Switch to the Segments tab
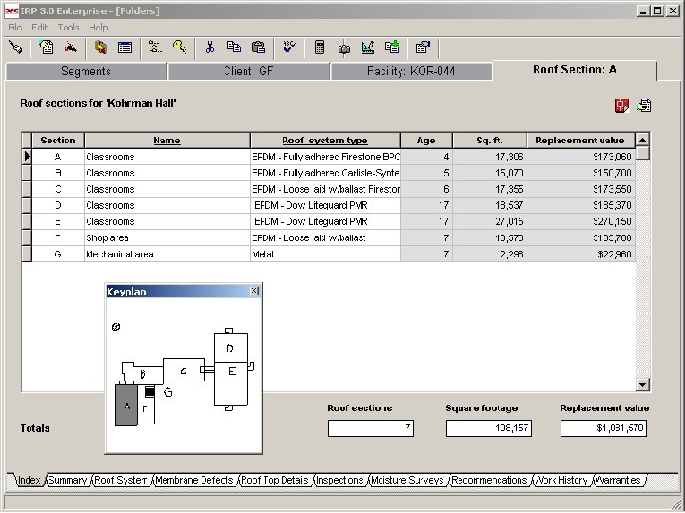Viewport: 685px width, 513px height. point(86,71)
